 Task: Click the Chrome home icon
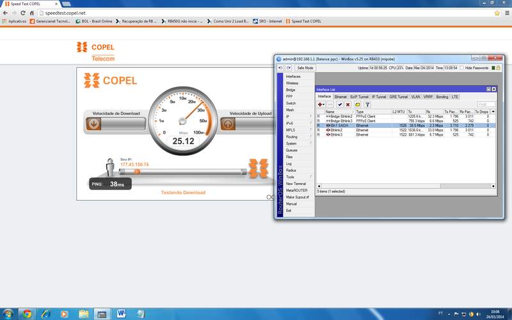pos(31,13)
